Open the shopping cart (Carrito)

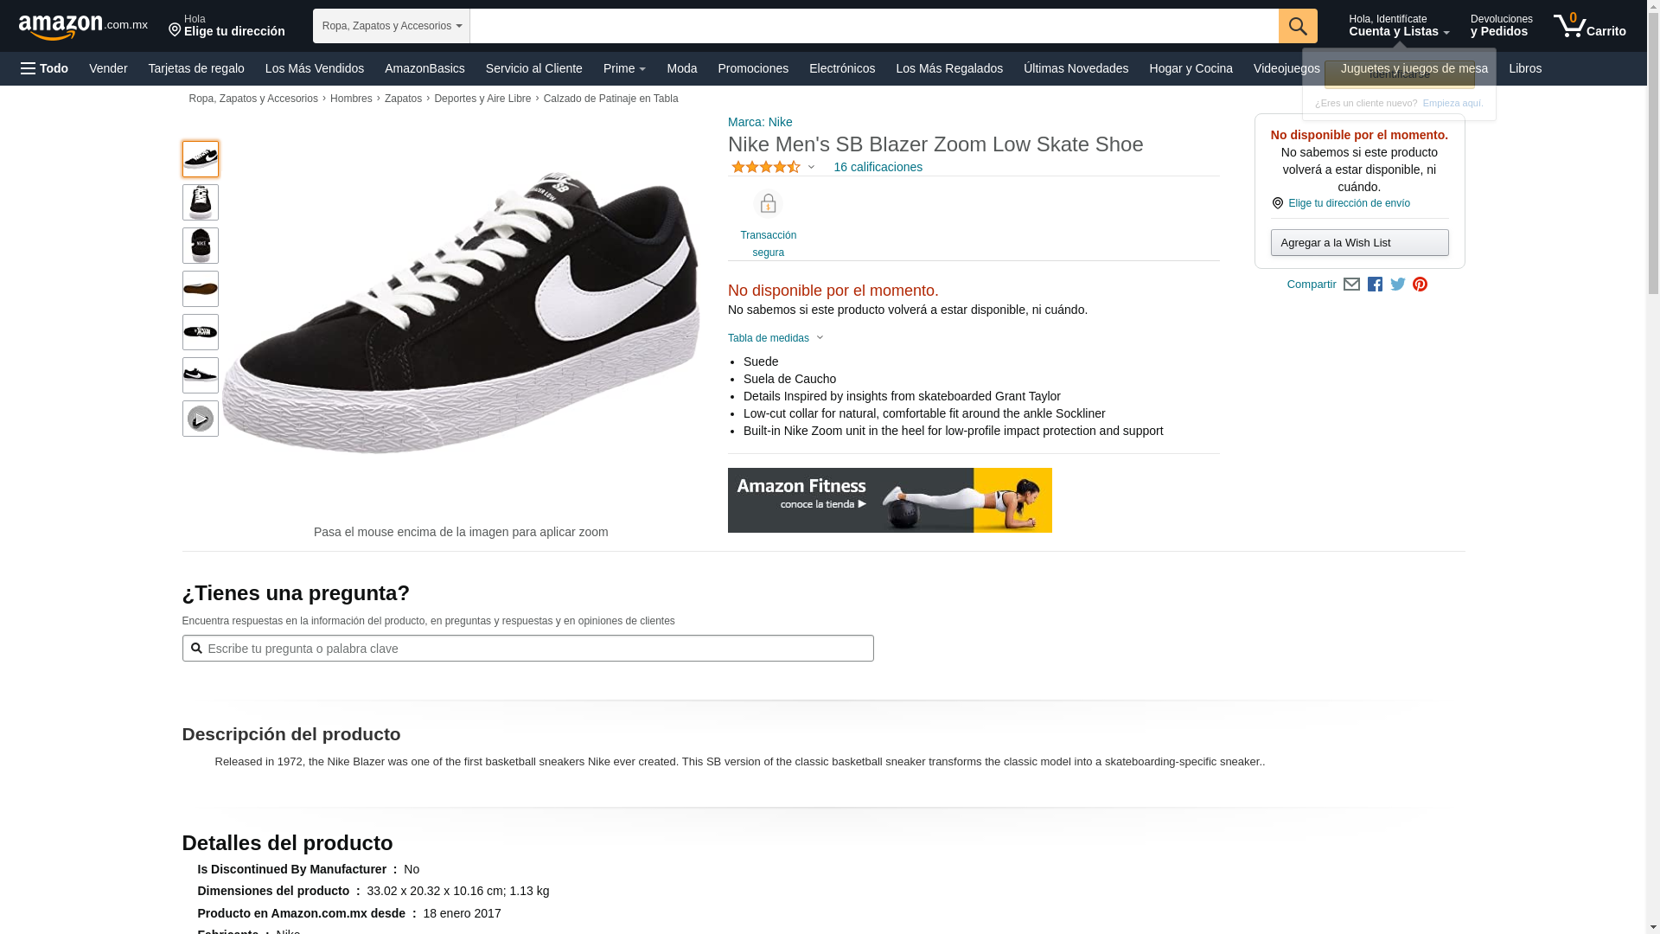point(1589,26)
